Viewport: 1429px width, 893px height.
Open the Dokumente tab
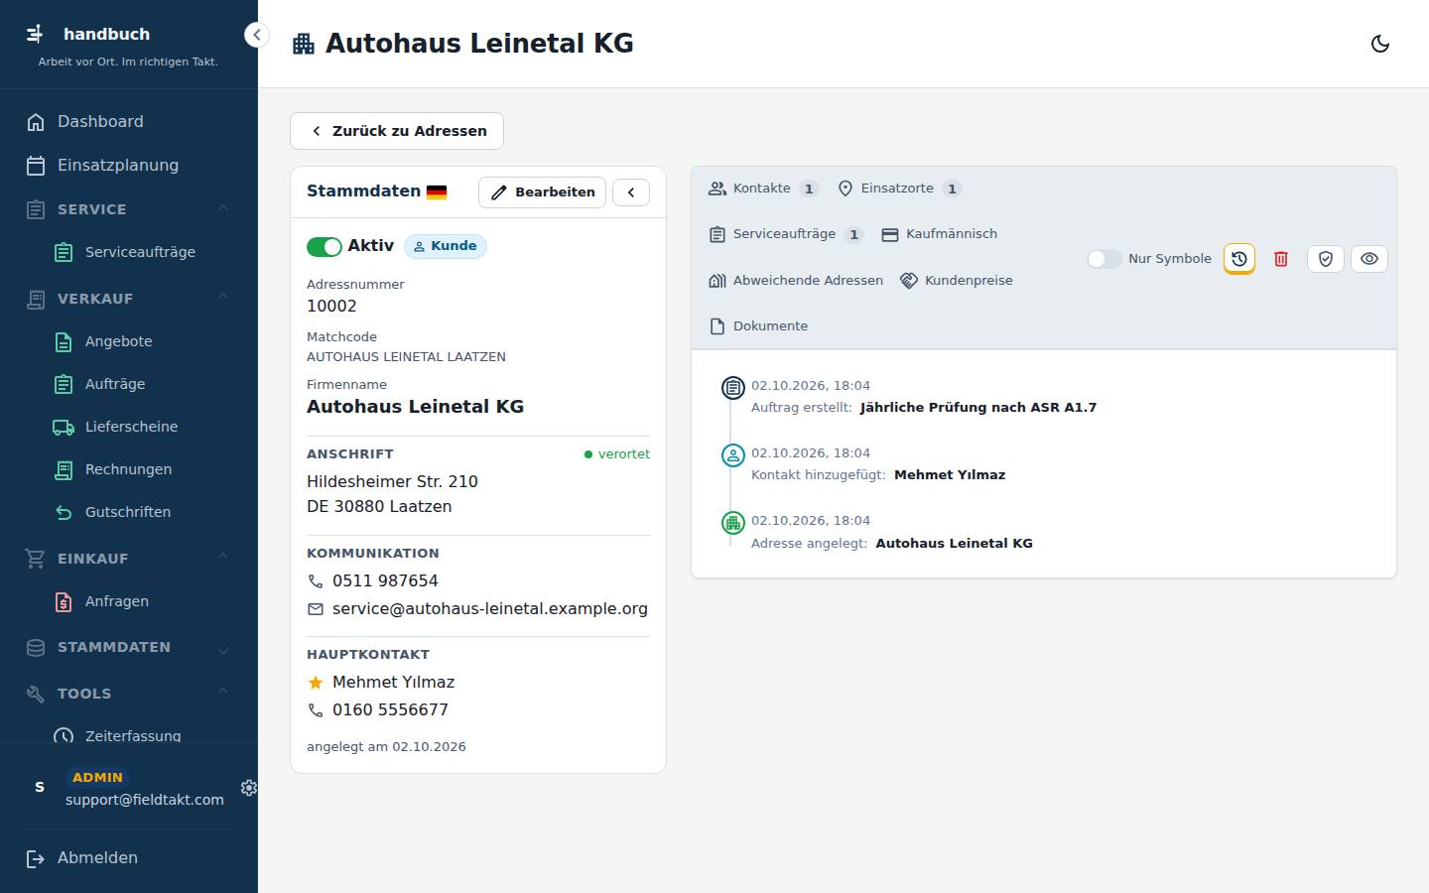coord(759,326)
